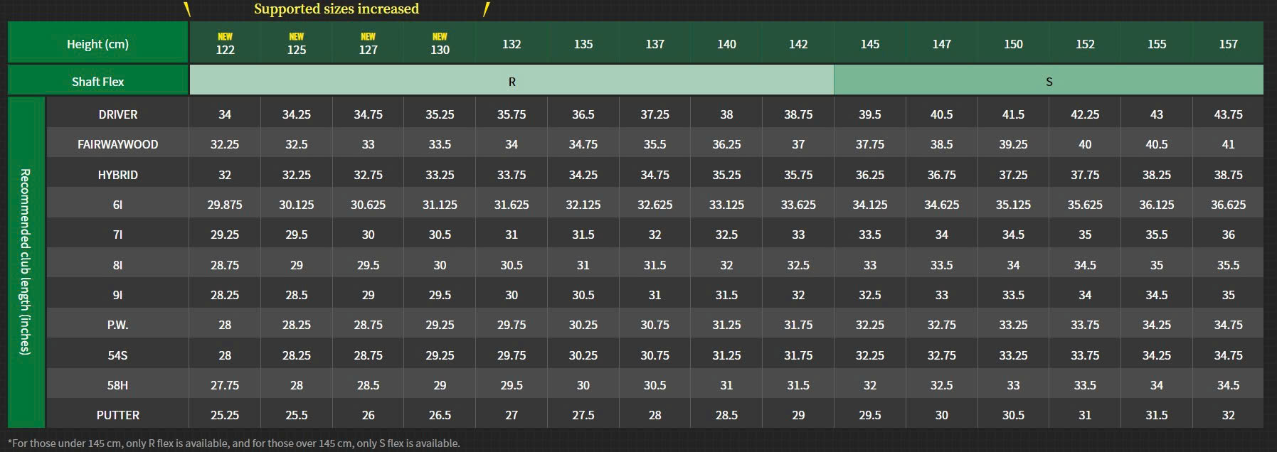This screenshot has width=1277, height=452.
Task: Click the FAIRWAYWOOD row label
Action: (x=117, y=144)
